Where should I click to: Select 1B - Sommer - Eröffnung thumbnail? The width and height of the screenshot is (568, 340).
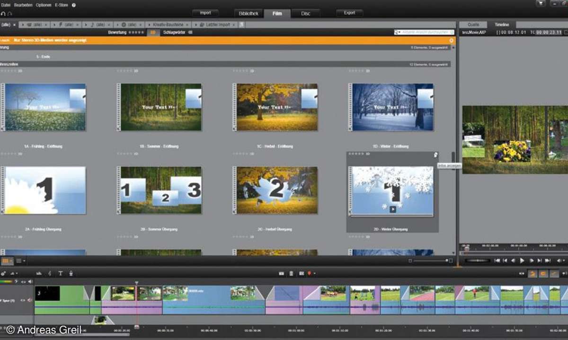tap(160, 107)
